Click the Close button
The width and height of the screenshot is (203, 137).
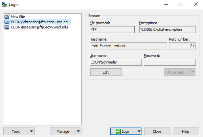pos(157,132)
